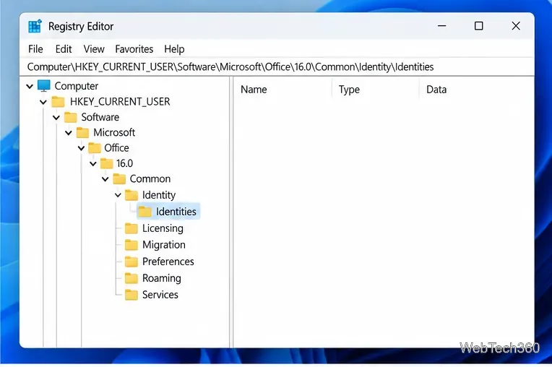Click the Microsoft folder icon
This screenshot has height=367, width=552.
(x=83, y=133)
